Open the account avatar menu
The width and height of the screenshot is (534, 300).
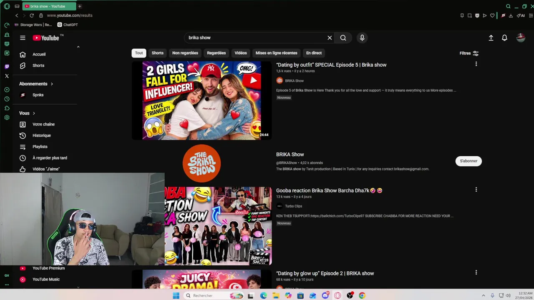(521, 37)
